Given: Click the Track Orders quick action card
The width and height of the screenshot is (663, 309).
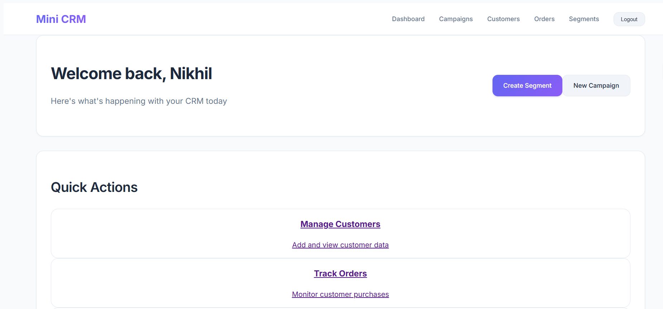Looking at the screenshot, I should coord(143,283).
